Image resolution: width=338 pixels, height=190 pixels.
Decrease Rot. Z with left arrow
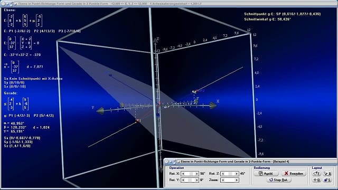223,174
